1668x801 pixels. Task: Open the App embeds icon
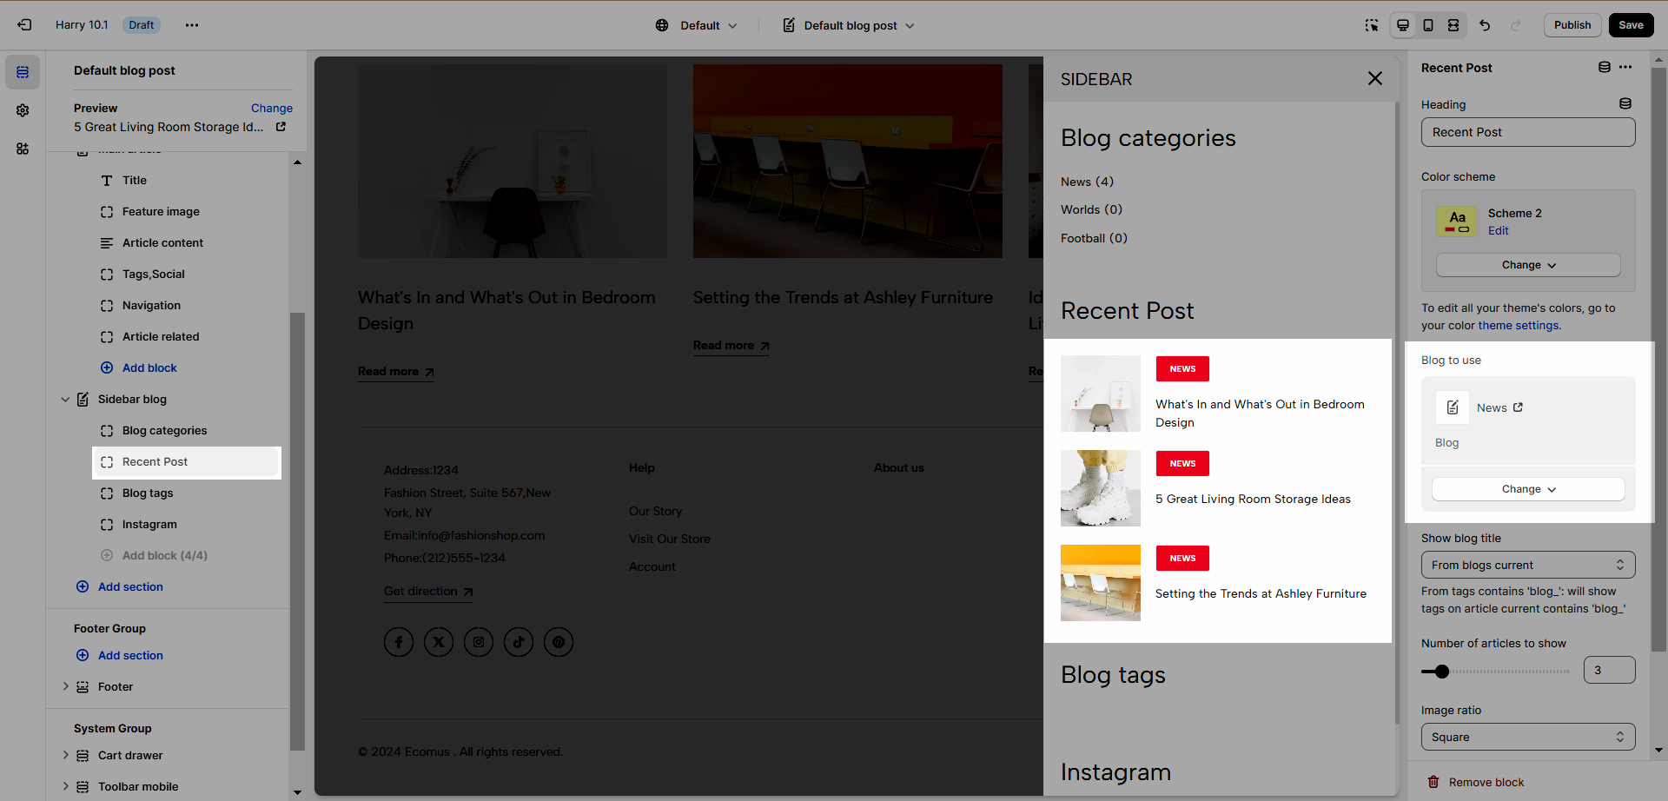coord(23,149)
